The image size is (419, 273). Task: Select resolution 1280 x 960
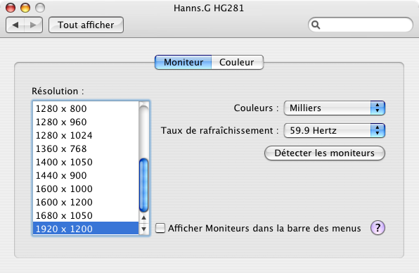[86, 122]
